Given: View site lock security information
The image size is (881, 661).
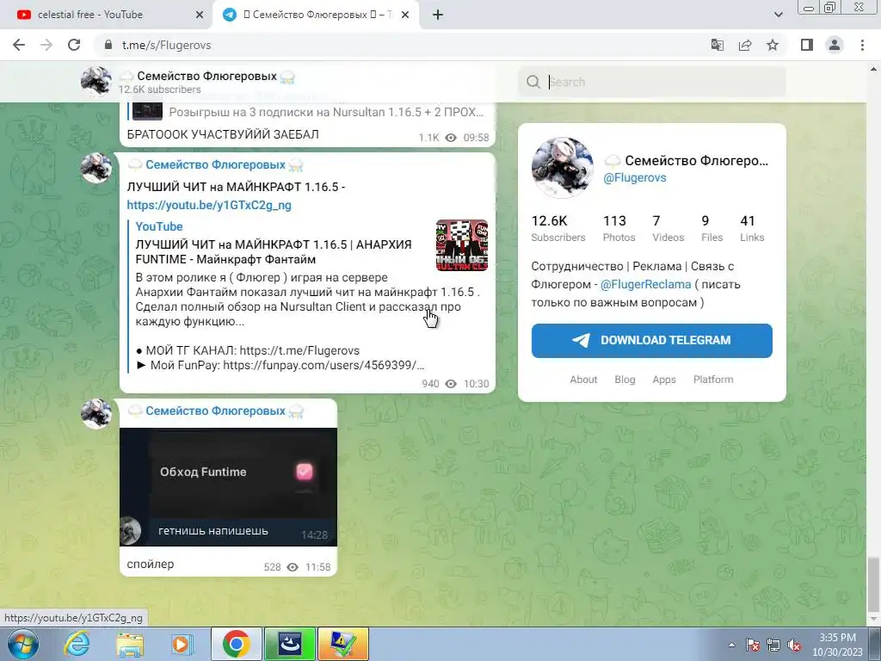Looking at the screenshot, I should (x=108, y=45).
